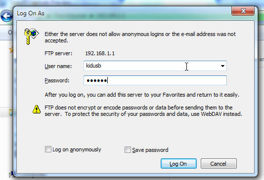
Task: Click the Cancel button
Action: [219, 164]
